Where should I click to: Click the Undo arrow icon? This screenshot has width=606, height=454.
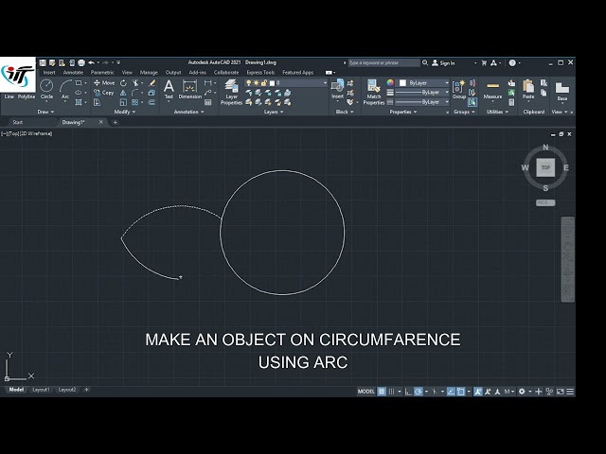point(91,62)
